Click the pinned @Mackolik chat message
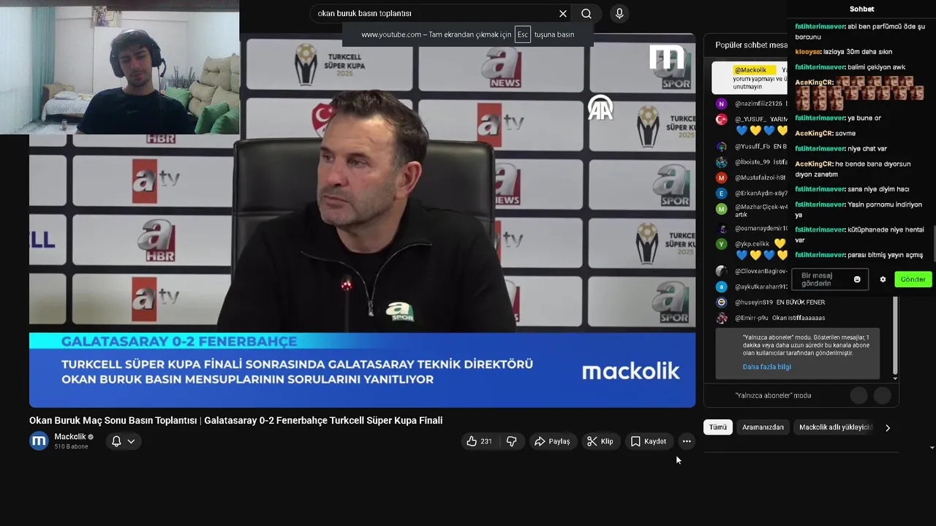Image resolution: width=936 pixels, height=526 pixels. click(750, 77)
